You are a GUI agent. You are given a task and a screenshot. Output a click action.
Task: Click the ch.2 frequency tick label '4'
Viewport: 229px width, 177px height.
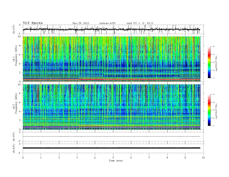pyautogui.click(x=20, y=112)
